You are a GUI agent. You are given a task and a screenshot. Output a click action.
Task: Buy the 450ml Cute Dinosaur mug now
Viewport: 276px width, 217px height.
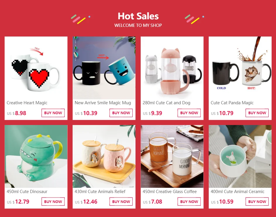point(53,202)
